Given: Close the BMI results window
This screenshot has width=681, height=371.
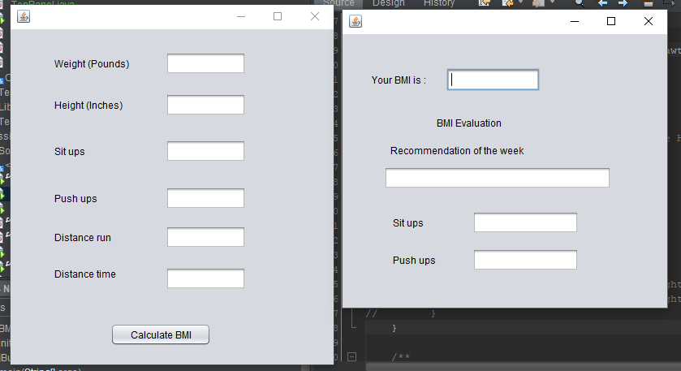Looking at the screenshot, I should tap(649, 21).
